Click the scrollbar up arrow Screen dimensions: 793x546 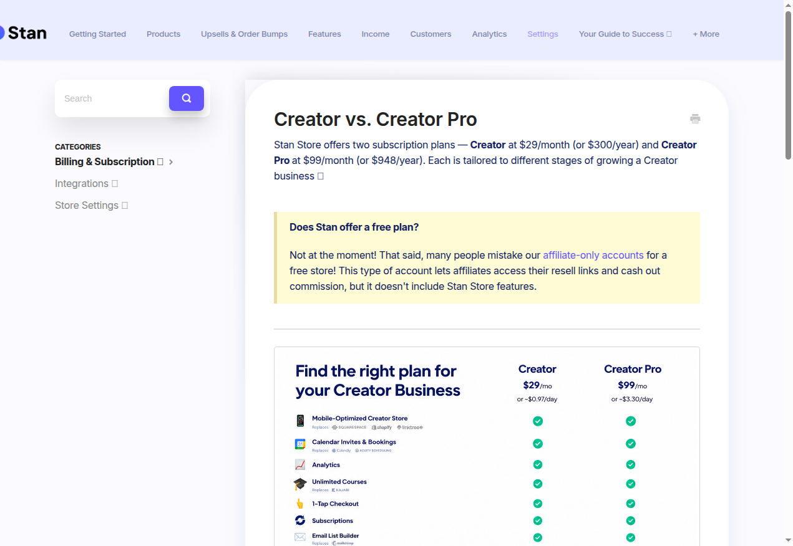click(788, 5)
